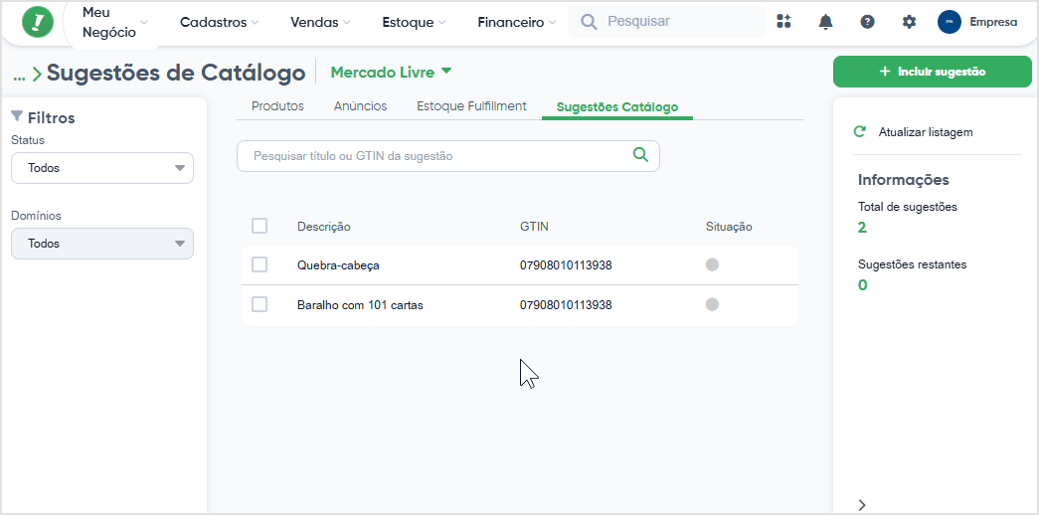The height and width of the screenshot is (515, 1039).
Task: Expand the Vendas menu
Action: 320,23
